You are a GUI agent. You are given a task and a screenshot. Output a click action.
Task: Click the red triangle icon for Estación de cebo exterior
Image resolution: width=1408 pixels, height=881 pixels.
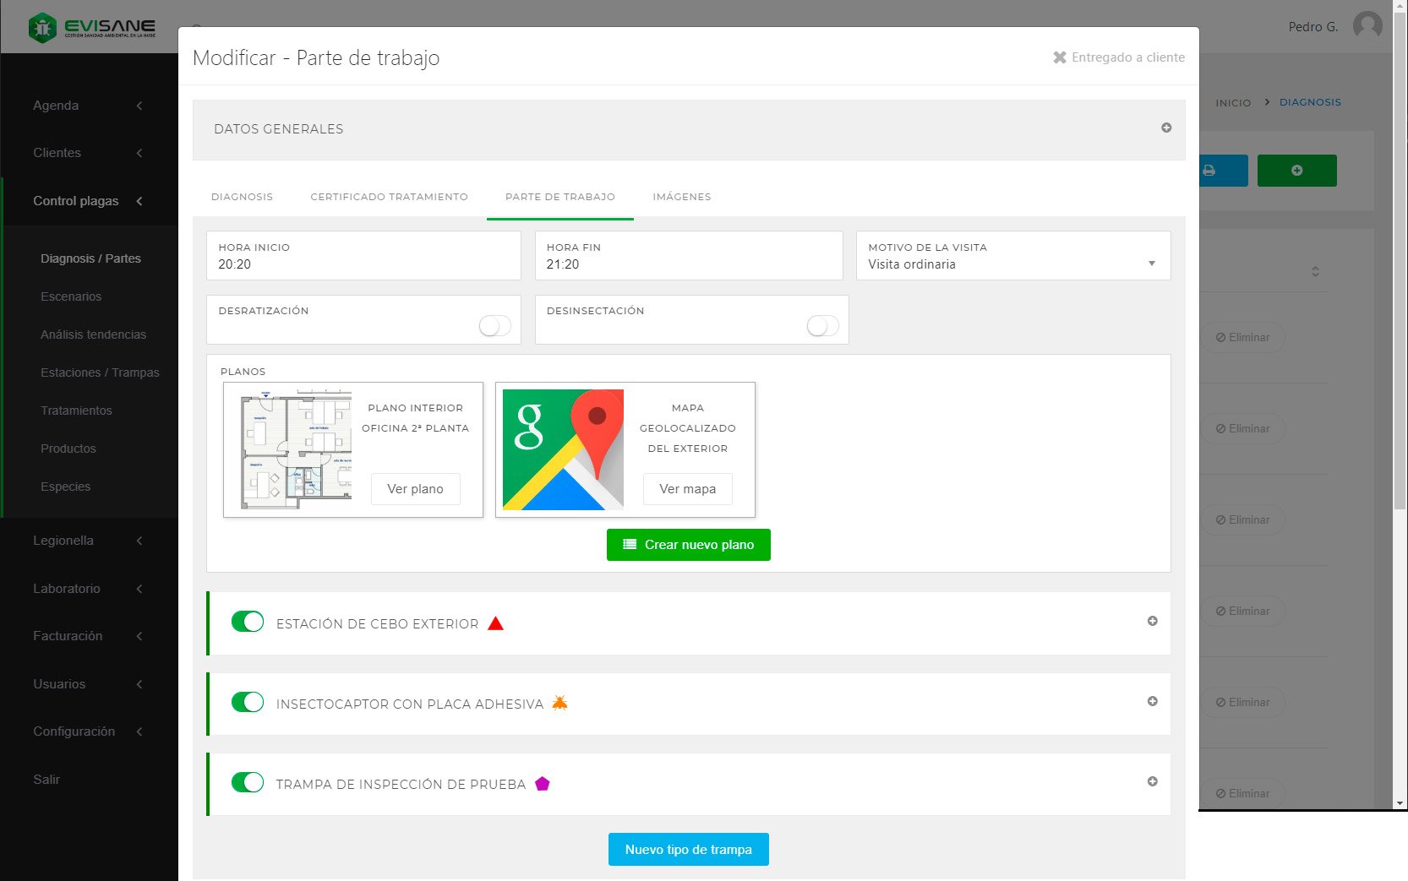pyautogui.click(x=496, y=623)
